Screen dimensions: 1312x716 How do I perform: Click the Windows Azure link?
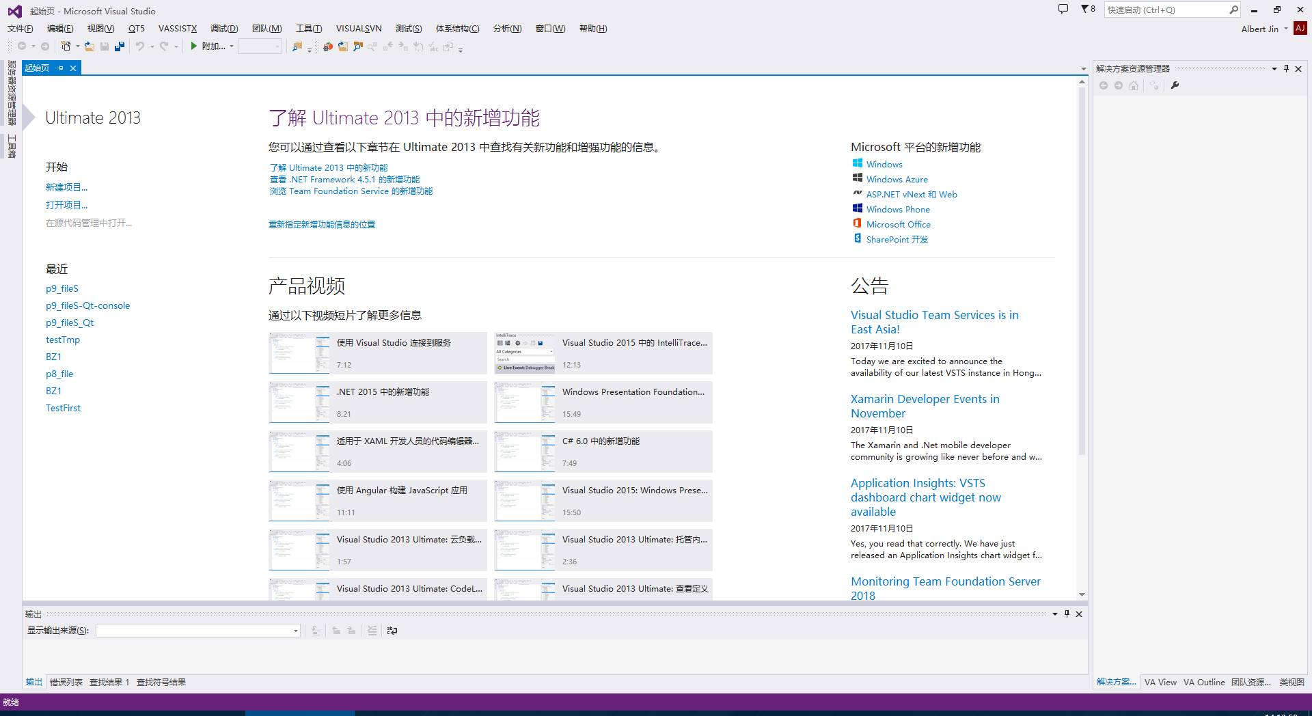897,179
